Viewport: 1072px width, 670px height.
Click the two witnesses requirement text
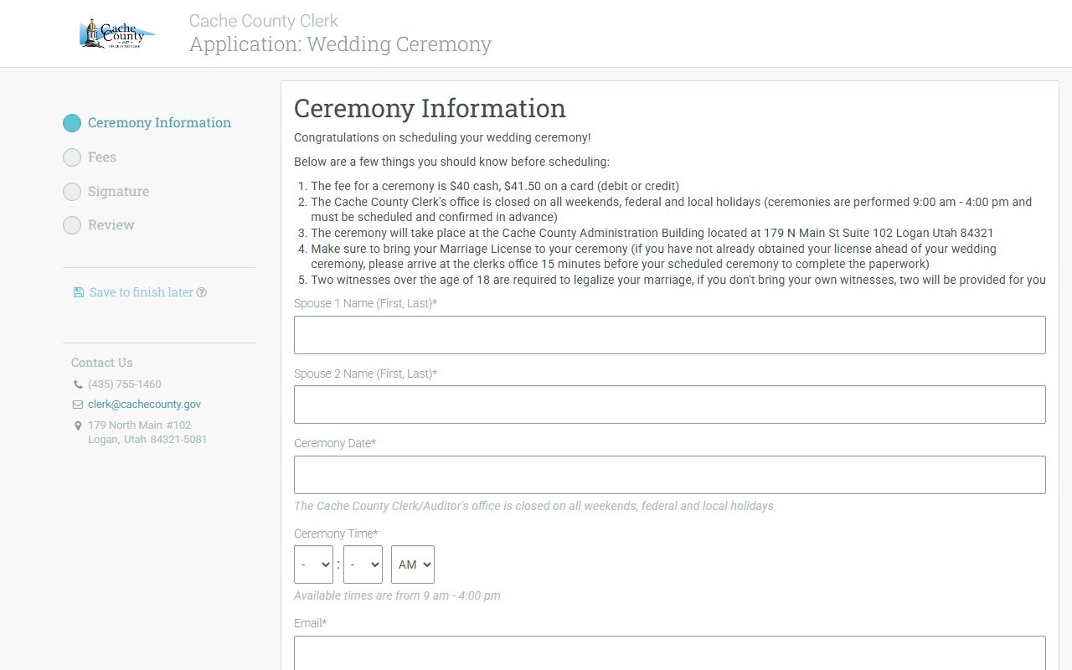[x=678, y=280]
